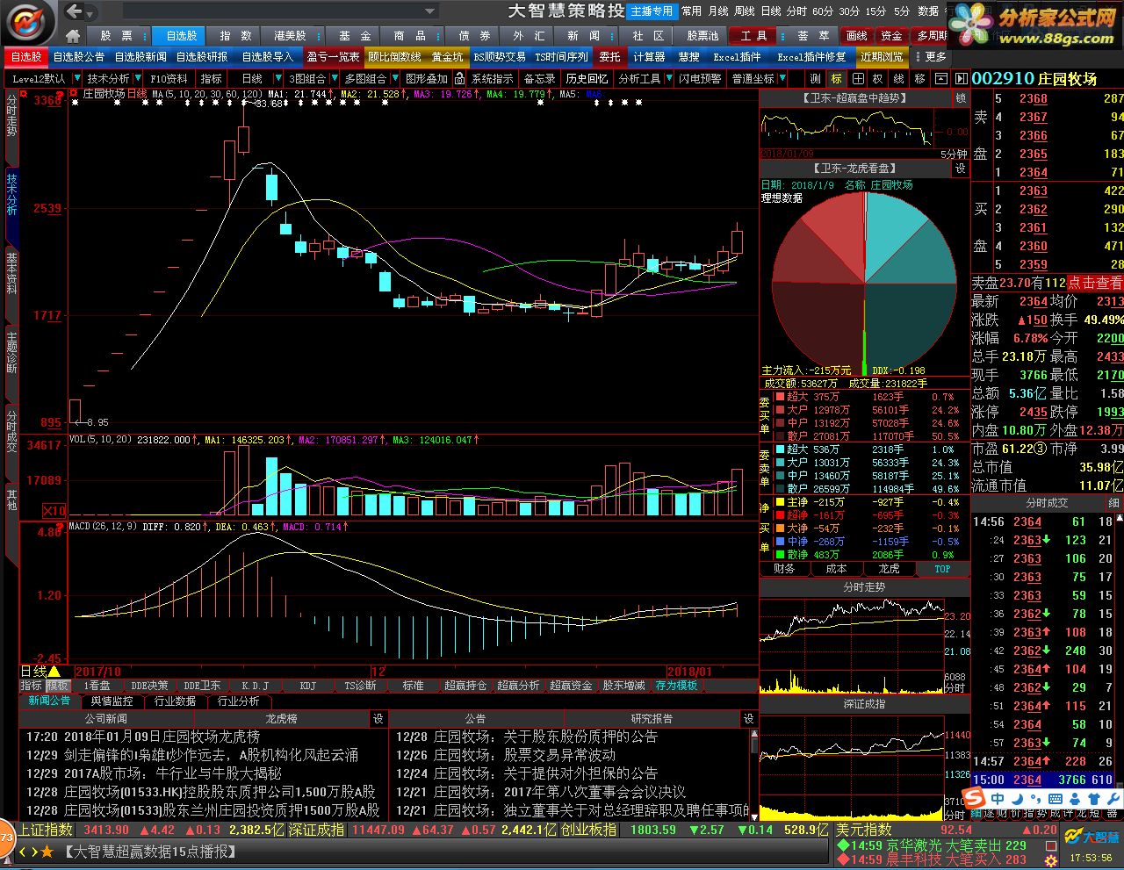Screen dimensions: 1124x870
Task: Click the shirt skin icon in IME bar
Action: [1092, 799]
